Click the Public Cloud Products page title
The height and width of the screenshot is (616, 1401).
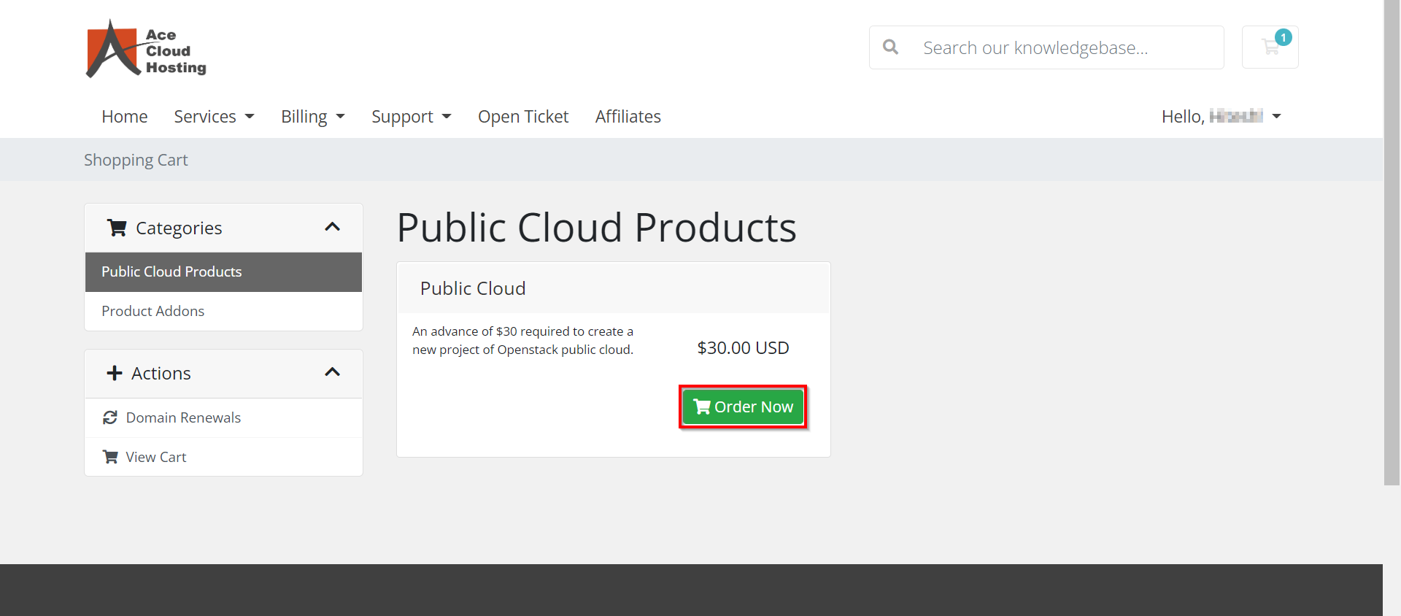[596, 227]
